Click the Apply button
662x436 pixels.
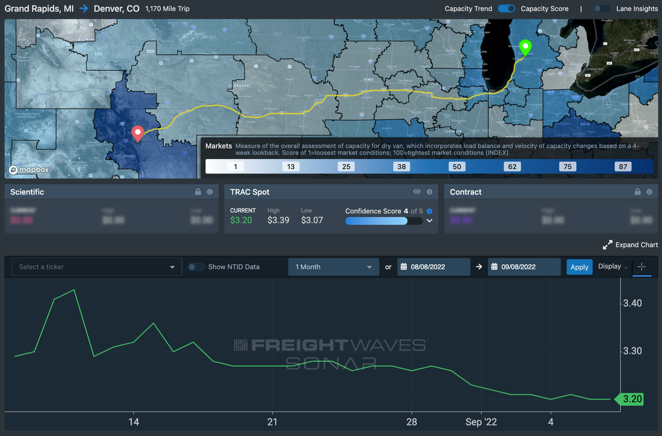click(x=579, y=267)
